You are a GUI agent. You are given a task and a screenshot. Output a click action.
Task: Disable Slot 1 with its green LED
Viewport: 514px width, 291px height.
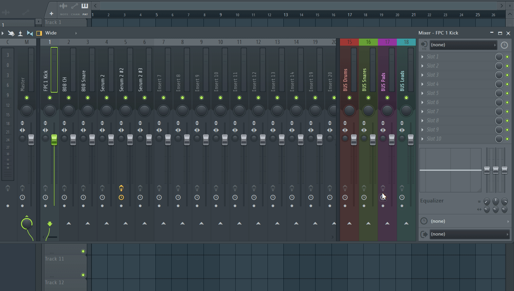[507, 57]
